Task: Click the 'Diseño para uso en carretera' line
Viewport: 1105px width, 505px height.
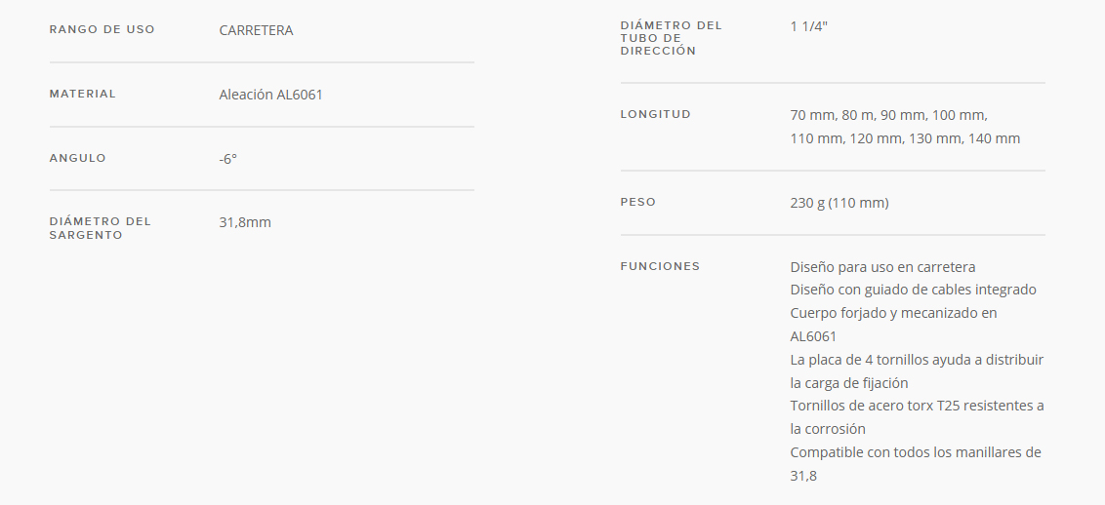Action: [x=882, y=267]
